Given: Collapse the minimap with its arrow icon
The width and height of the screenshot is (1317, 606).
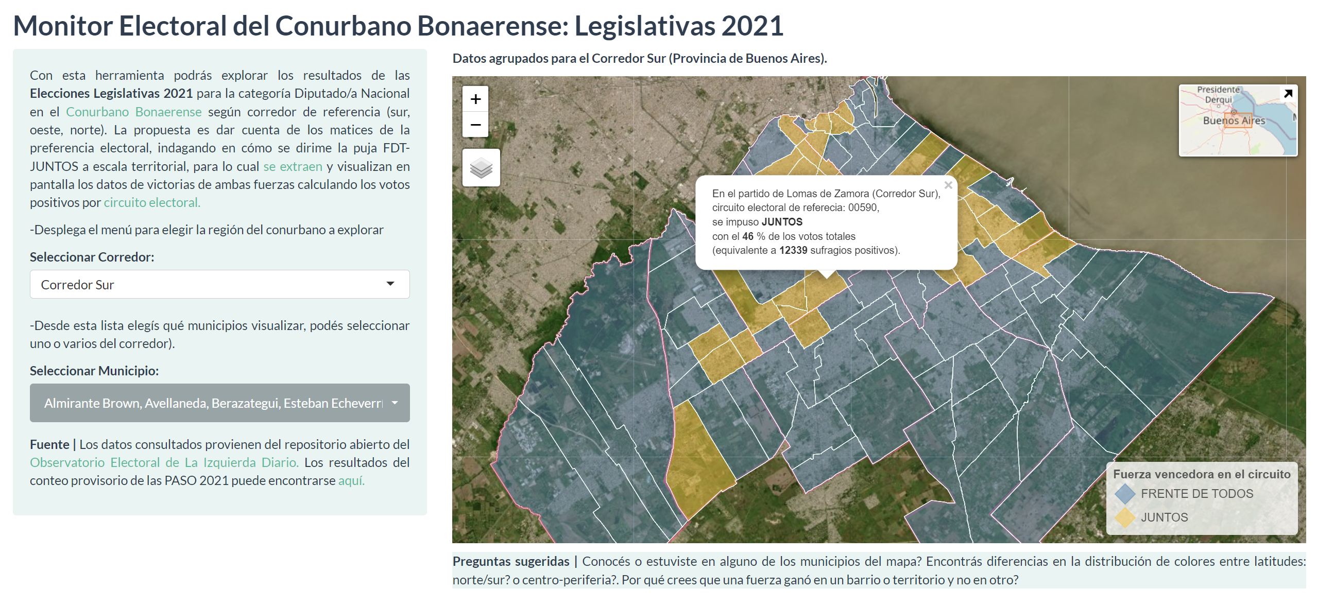Looking at the screenshot, I should [1289, 94].
